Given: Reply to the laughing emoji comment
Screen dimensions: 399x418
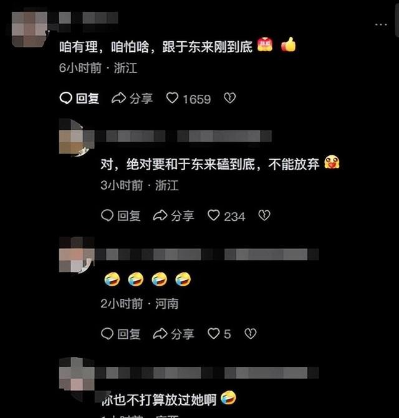Looking at the screenshot, I should point(121,334).
